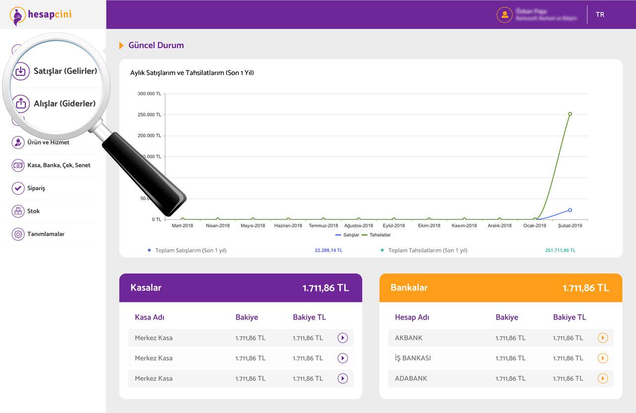Click the Alışlar upload-tray icon
This screenshot has width=636, height=413.
pyautogui.click(x=20, y=103)
